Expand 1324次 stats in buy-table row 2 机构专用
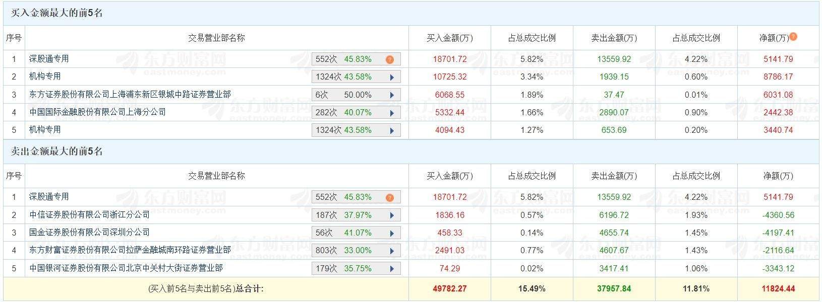Viewport: 822px width, 302px height. point(392,78)
